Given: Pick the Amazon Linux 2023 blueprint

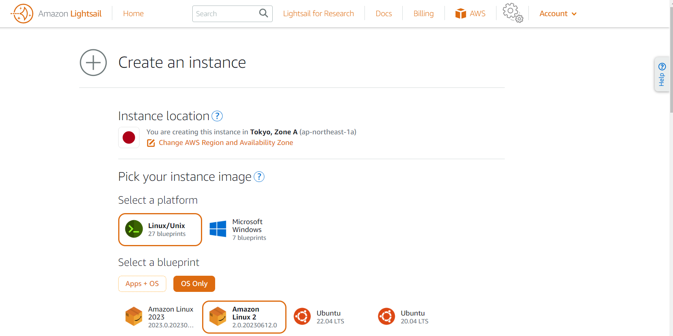Looking at the screenshot, I should 160,317.
